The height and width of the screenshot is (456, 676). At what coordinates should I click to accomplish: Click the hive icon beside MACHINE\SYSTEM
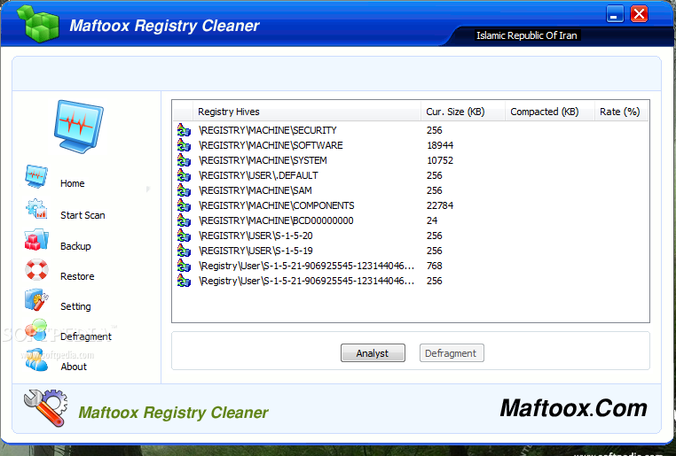pos(184,160)
